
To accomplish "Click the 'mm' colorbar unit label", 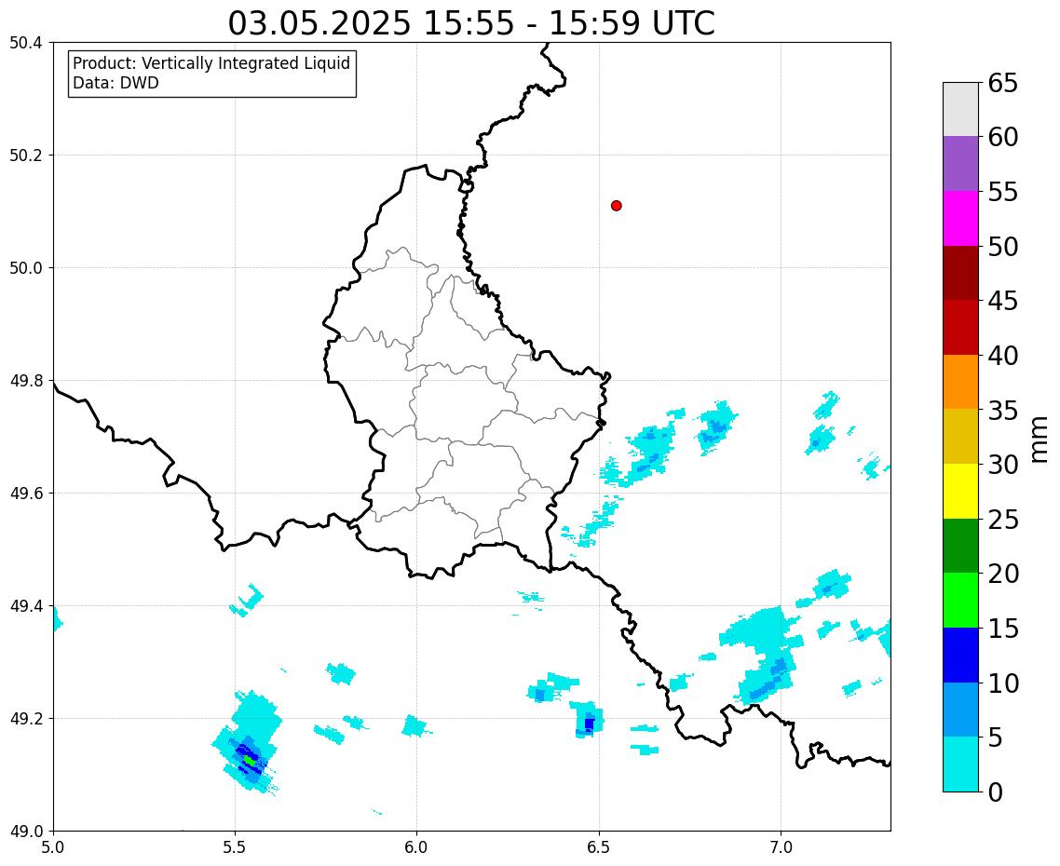I will coord(1040,439).
